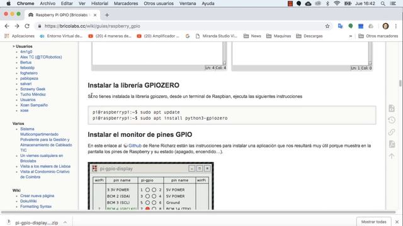Open the Historial menu

click(x=99, y=4)
